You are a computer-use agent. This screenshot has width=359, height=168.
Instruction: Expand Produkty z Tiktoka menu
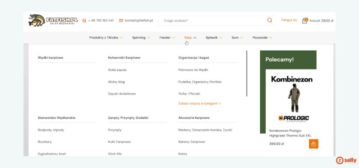coord(106,38)
